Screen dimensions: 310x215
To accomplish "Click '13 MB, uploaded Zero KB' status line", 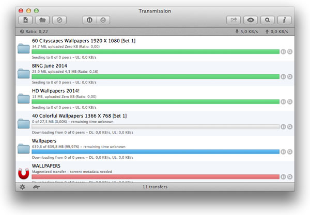I will point(64,96).
